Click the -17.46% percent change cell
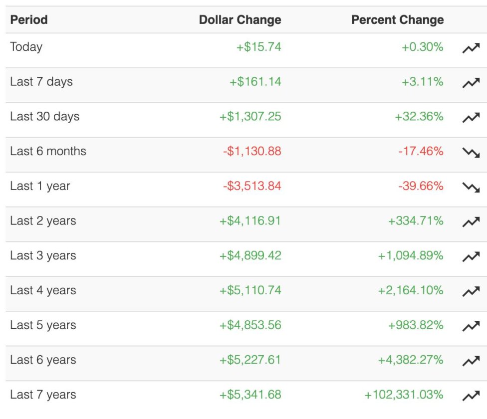 click(421, 151)
